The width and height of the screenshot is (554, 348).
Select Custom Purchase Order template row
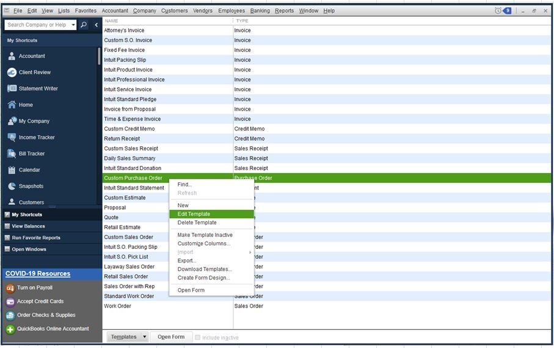[x=327, y=178]
